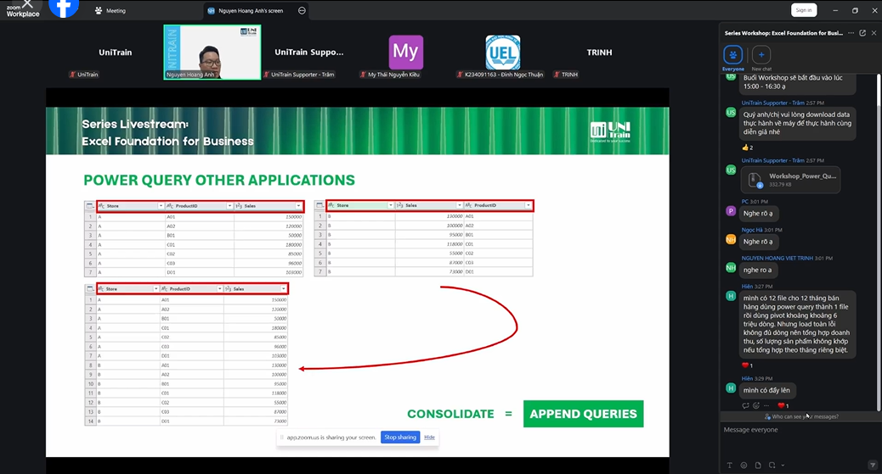Take a screenshot from chat composer
Screen dimensions: 882x474
(772, 465)
